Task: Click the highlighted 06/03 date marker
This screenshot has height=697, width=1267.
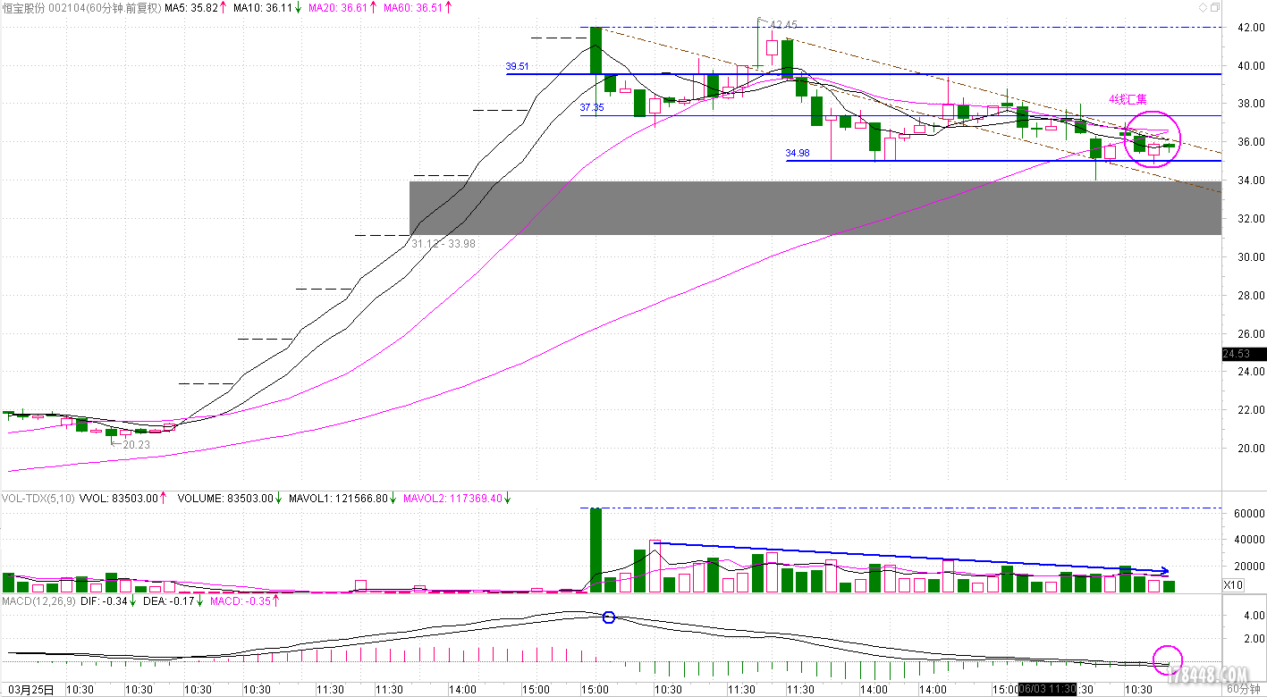Action: tap(1045, 689)
